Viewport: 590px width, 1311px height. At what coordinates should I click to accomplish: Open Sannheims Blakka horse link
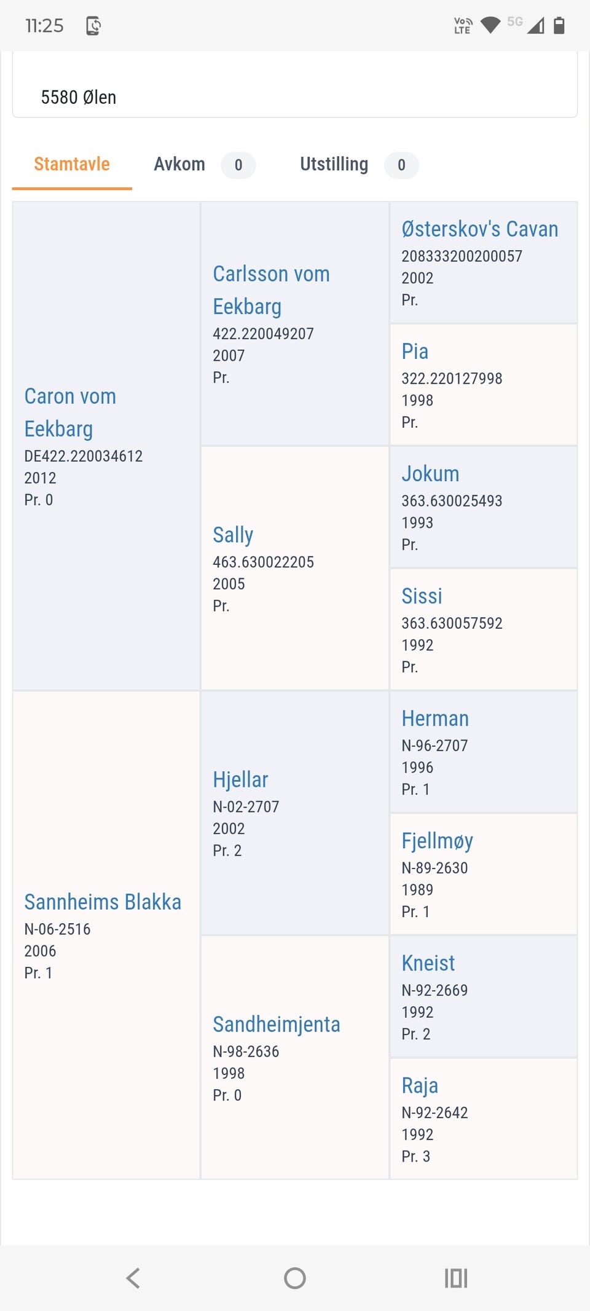click(x=103, y=902)
